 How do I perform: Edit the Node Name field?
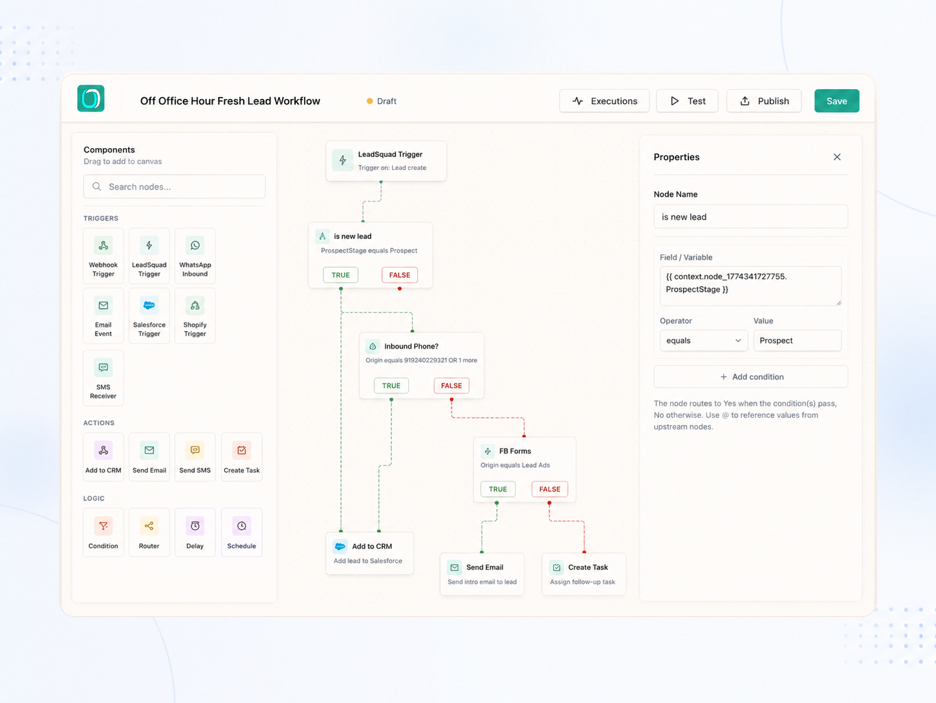(751, 217)
